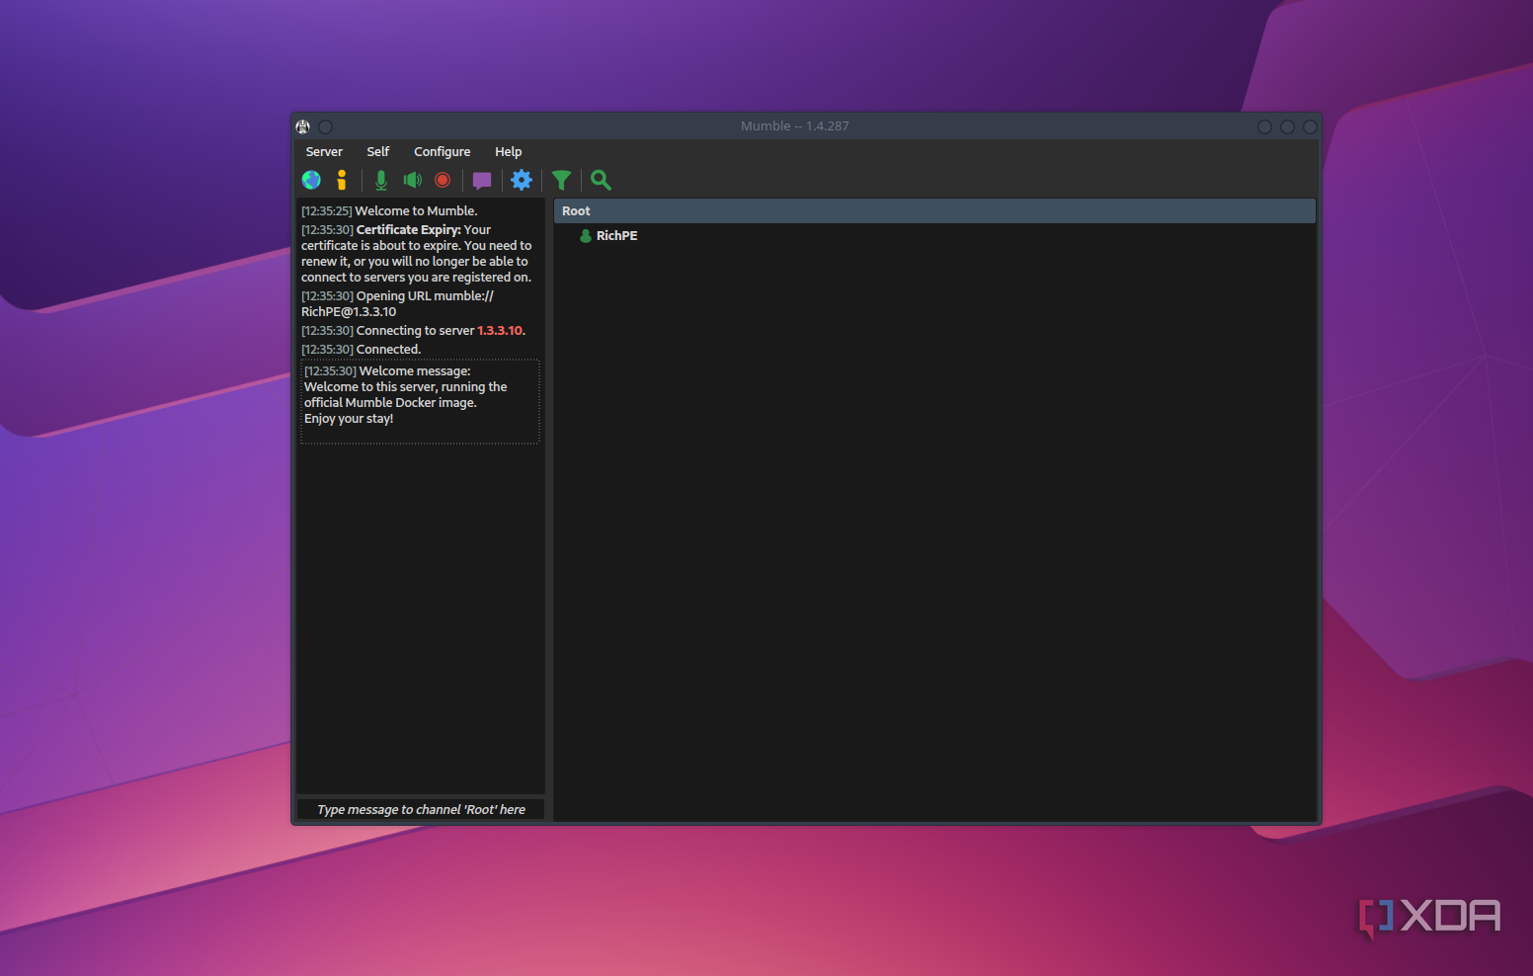1533x976 pixels.
Task: Click the server address 1.3.3.10 link
Action: point(500,331)
